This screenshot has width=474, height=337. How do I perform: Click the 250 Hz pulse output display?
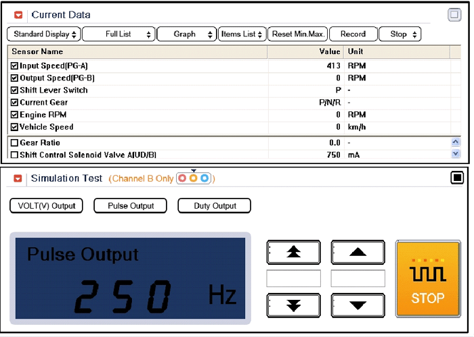130,278
